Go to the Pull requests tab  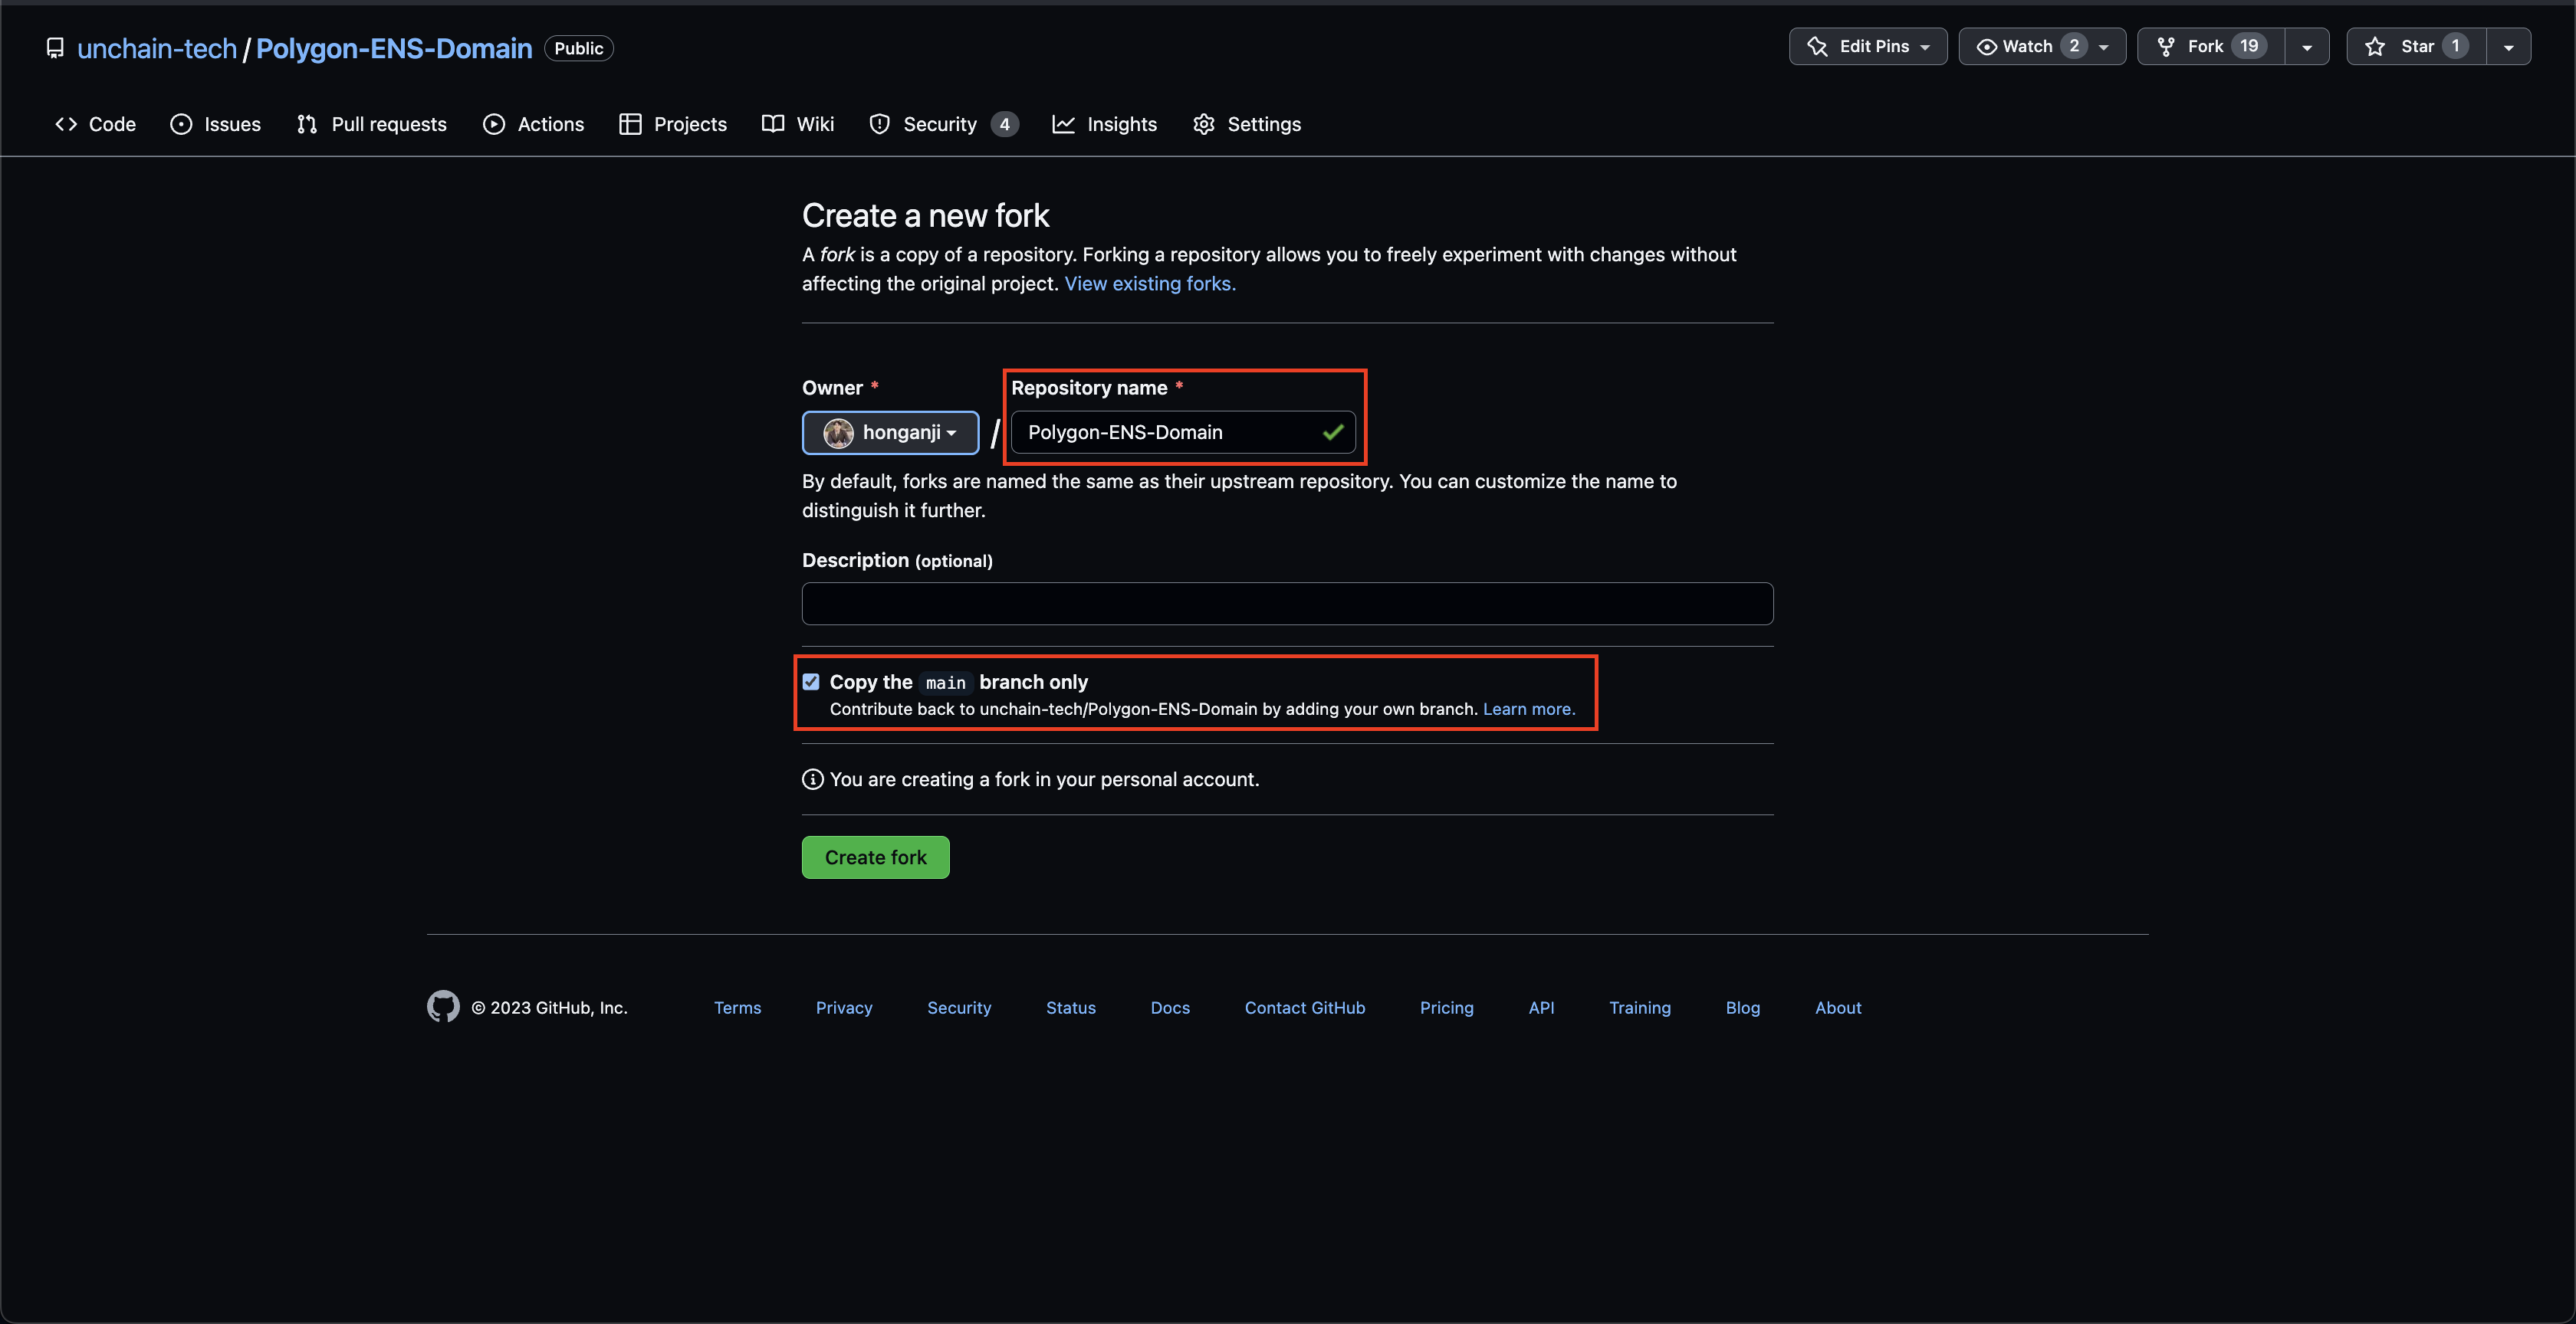click(x=372, y=124)
